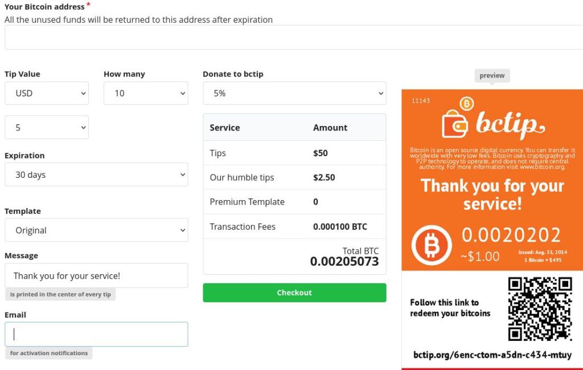Open the Template dropdown showing Original
This screenshot has width=583, height=370.
pos(97,230)
